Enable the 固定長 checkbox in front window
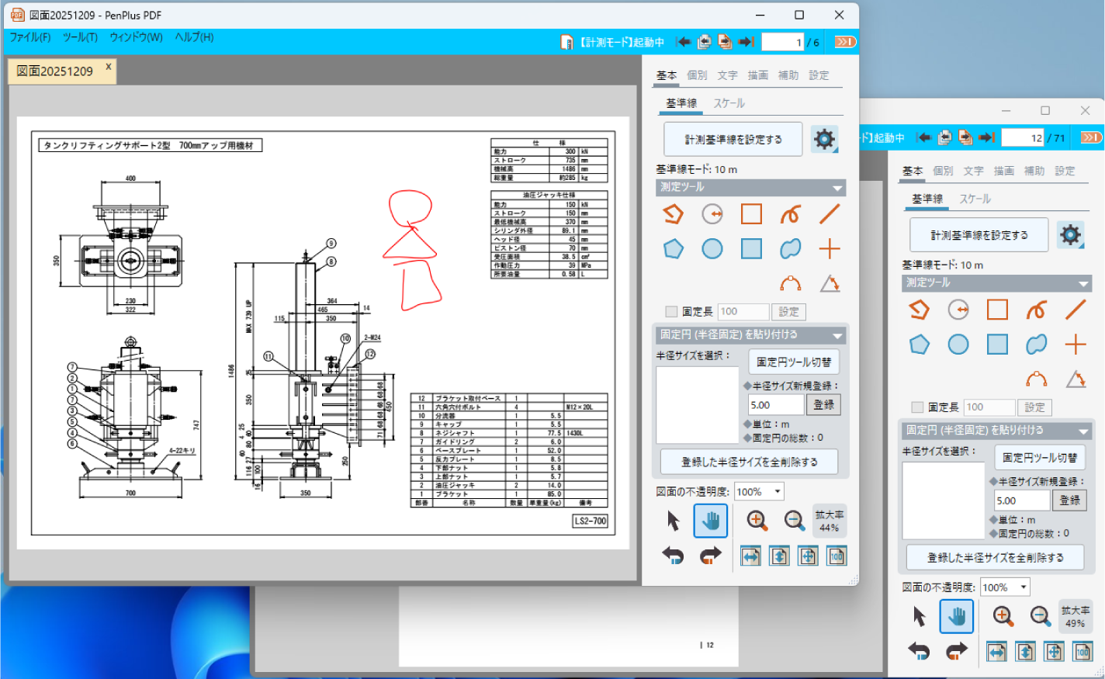This screenshot has height=679, width=1105. click(671, 311)
